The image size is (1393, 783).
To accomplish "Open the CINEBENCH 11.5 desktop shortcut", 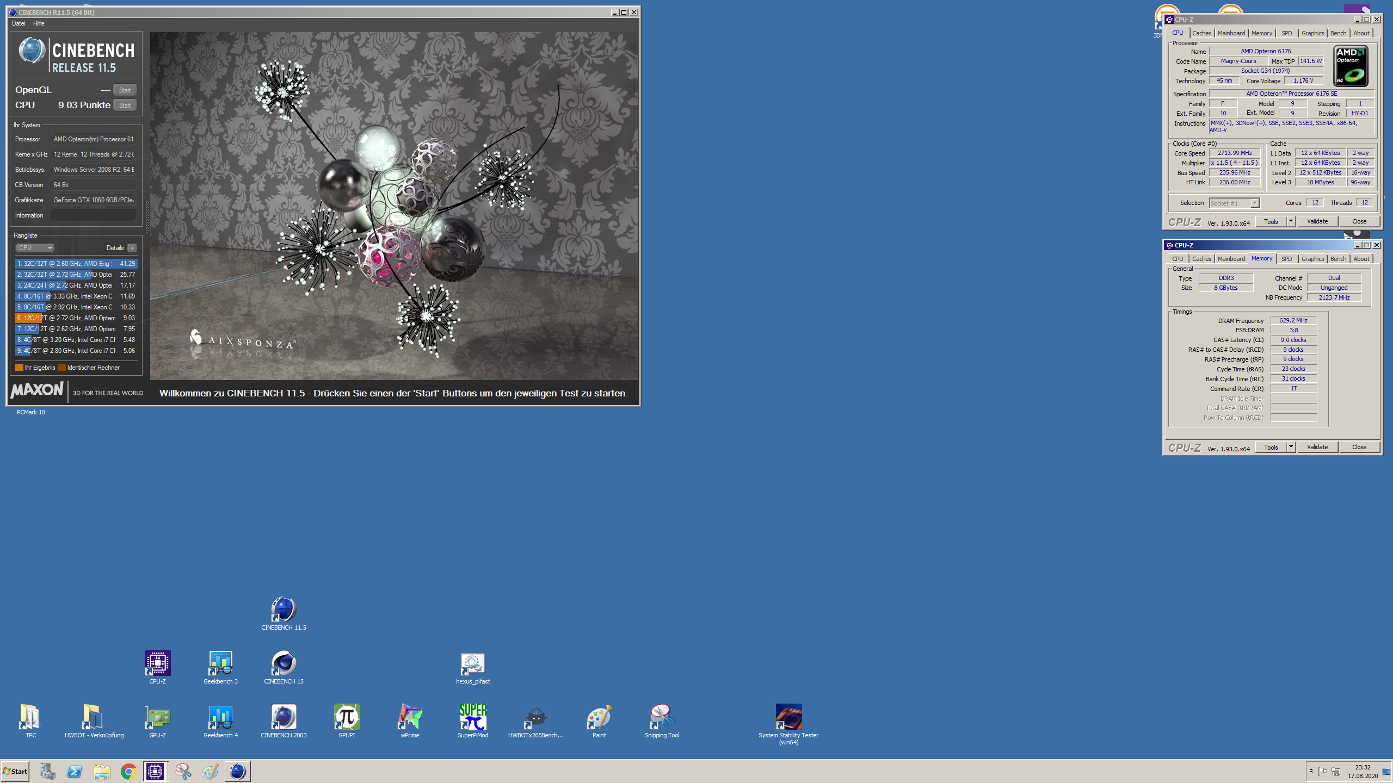I will (283, 613).
